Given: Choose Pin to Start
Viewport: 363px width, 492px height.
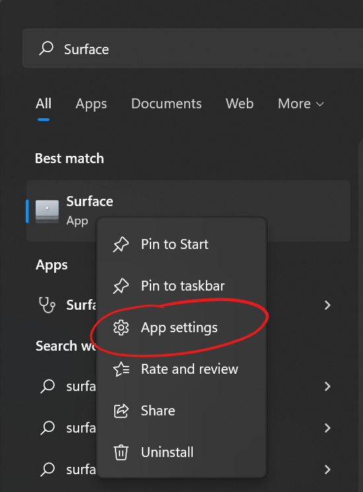Looking at the screenshot, I should tap(182, 244).
